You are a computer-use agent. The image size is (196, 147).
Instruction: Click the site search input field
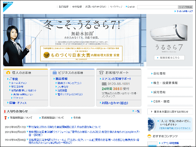click(157, 7)
